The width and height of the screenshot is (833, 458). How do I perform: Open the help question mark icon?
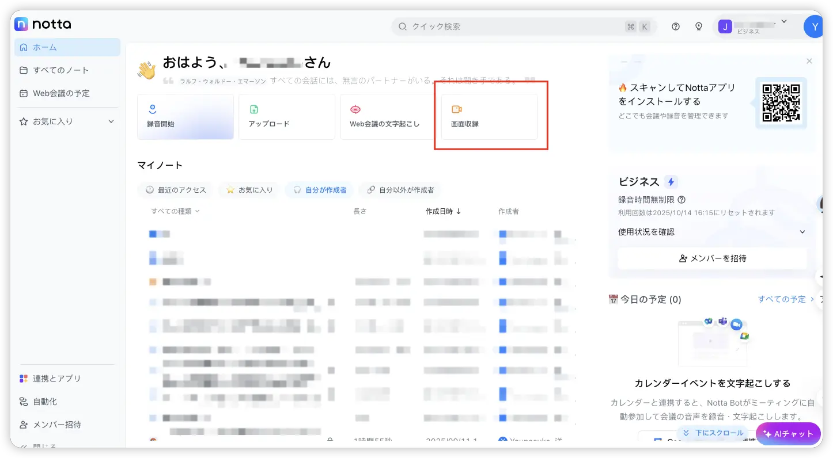(x=676, y=26)
